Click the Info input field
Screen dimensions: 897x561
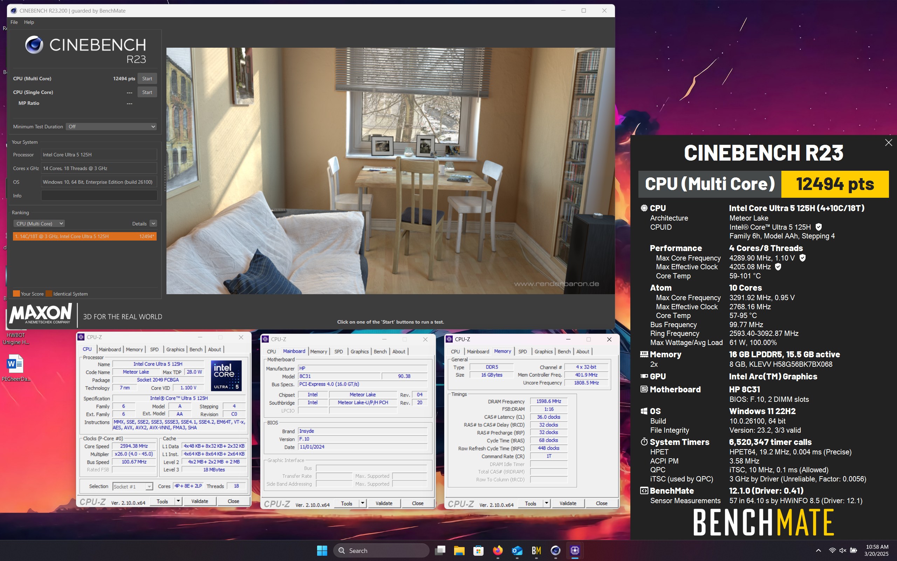click(99, 196)
